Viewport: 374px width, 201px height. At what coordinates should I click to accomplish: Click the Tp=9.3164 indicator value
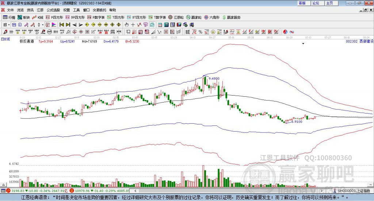pyautogui.click(x=46, y=41)
